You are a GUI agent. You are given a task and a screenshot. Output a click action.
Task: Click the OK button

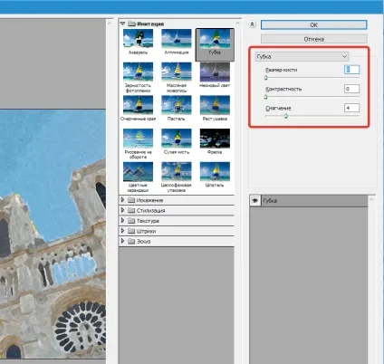(314, 24)
